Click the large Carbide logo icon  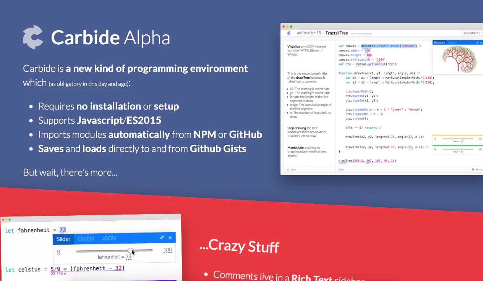point(33,37)
